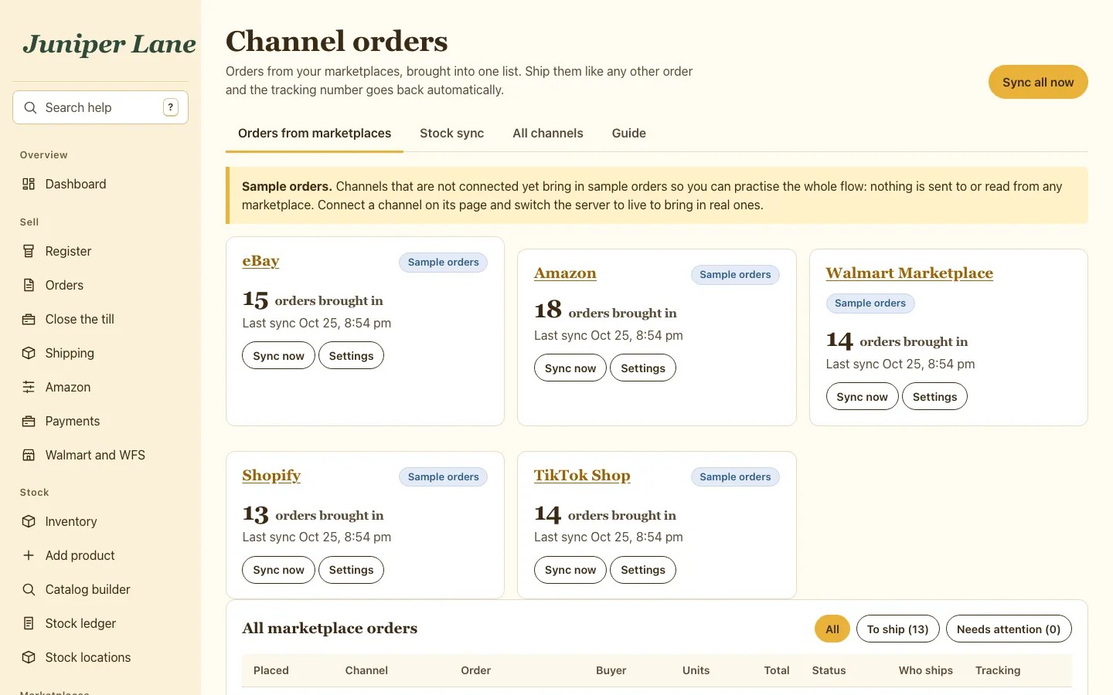
Task: Focus the Search help field
Action: pos(100,107)
